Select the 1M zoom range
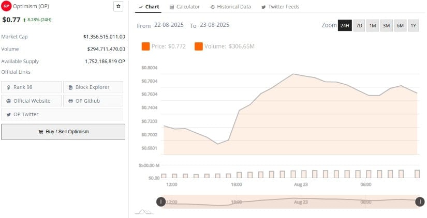427x218 pixels. (x=373, y=25)
